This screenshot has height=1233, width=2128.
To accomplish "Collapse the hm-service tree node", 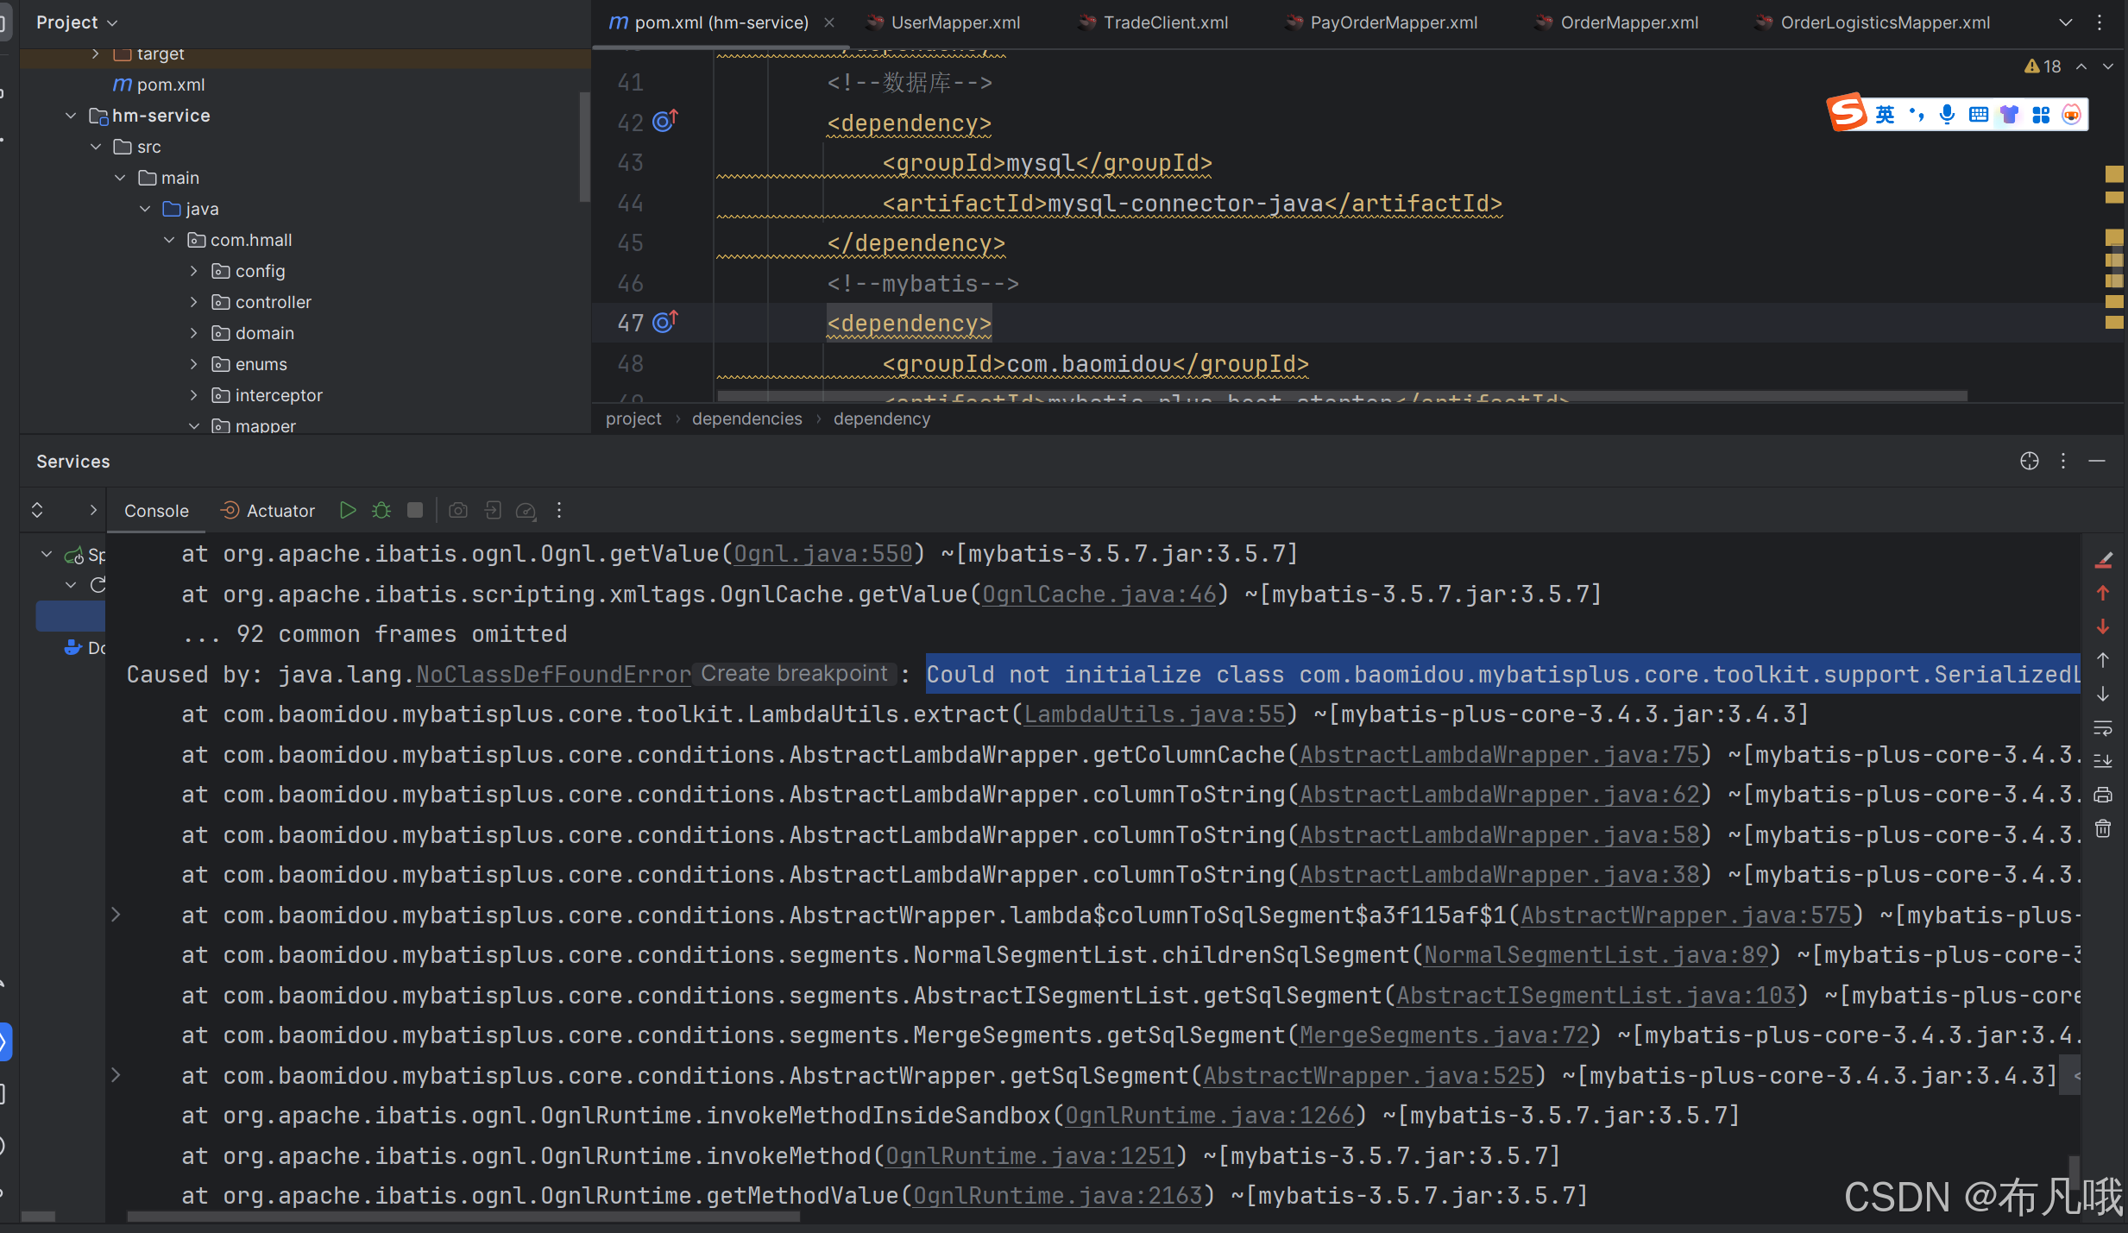I will click(69, 115).
